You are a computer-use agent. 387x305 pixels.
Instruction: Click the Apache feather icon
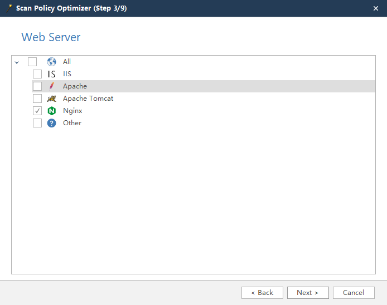click(x=52, y=86)
